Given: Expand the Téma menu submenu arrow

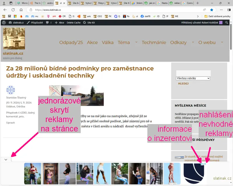Looking at the screenshot, I should tap(136, 42).
